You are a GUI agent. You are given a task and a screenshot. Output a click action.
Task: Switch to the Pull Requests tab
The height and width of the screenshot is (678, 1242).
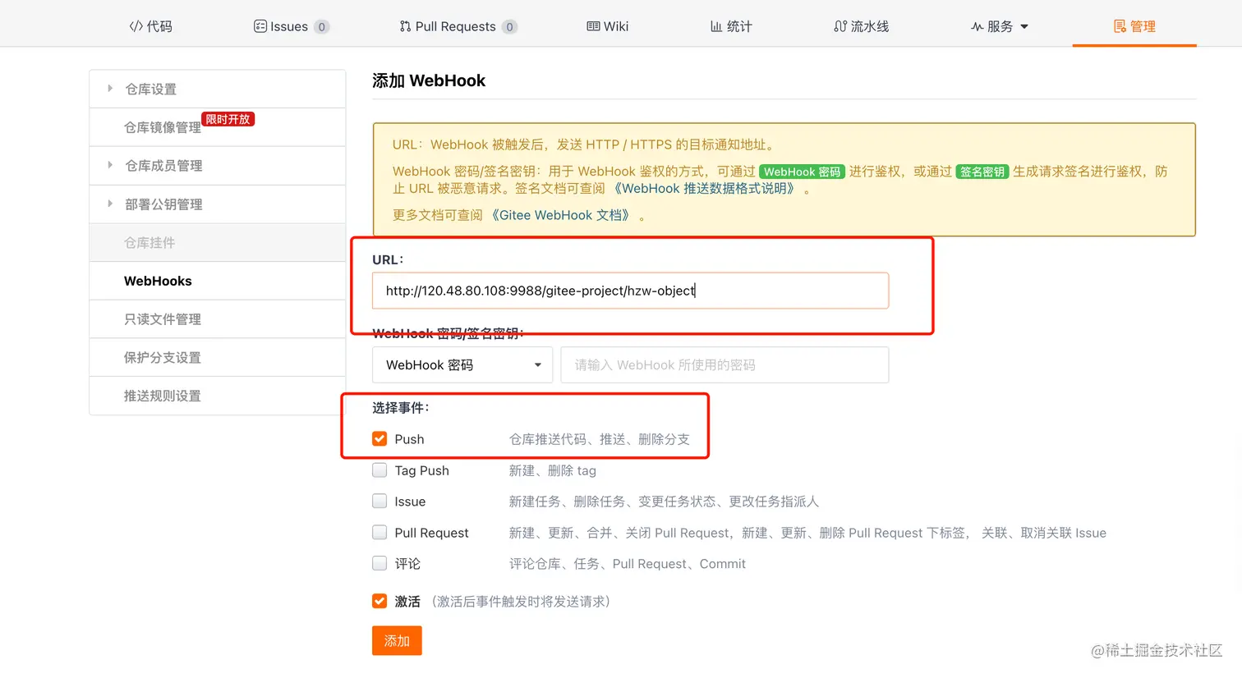click(458, 26)
